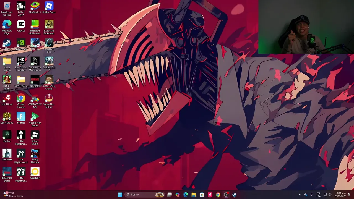Screen dimensions: 354x199
Task: Click the Buscar taskbar search box
Action: pos(145,195)
